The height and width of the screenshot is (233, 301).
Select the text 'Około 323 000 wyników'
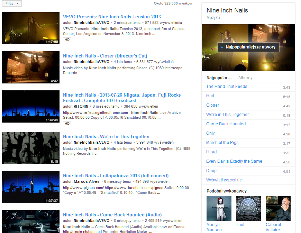pyautogui.click(x=173, y=3)
